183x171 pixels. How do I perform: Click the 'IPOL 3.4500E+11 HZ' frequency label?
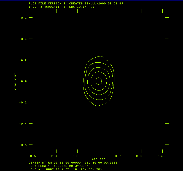pos(47,7)
